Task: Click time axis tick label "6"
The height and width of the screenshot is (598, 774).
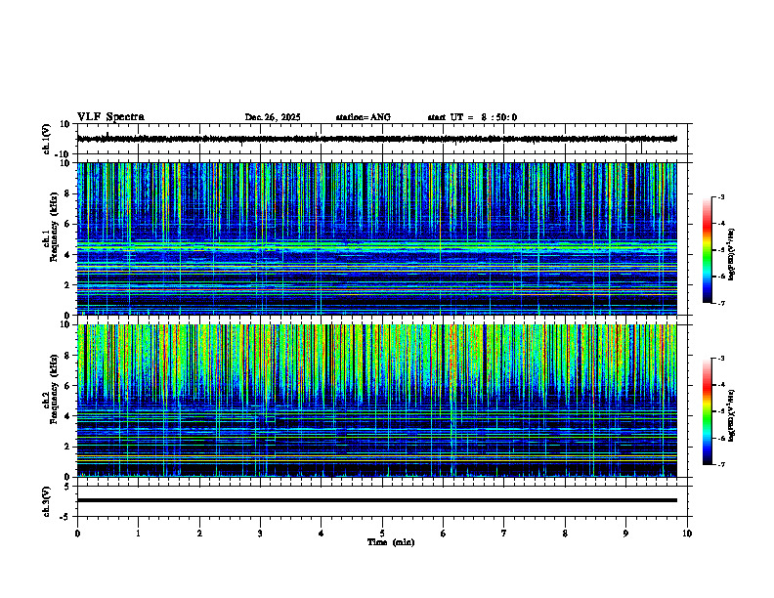Action: point(444,534)
